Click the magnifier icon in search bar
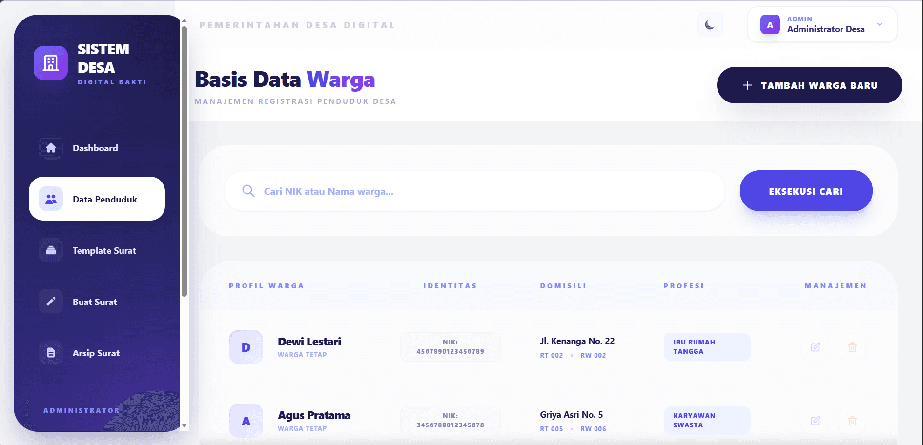The width and height of the screenshot is (923, 445). (248, 191)
